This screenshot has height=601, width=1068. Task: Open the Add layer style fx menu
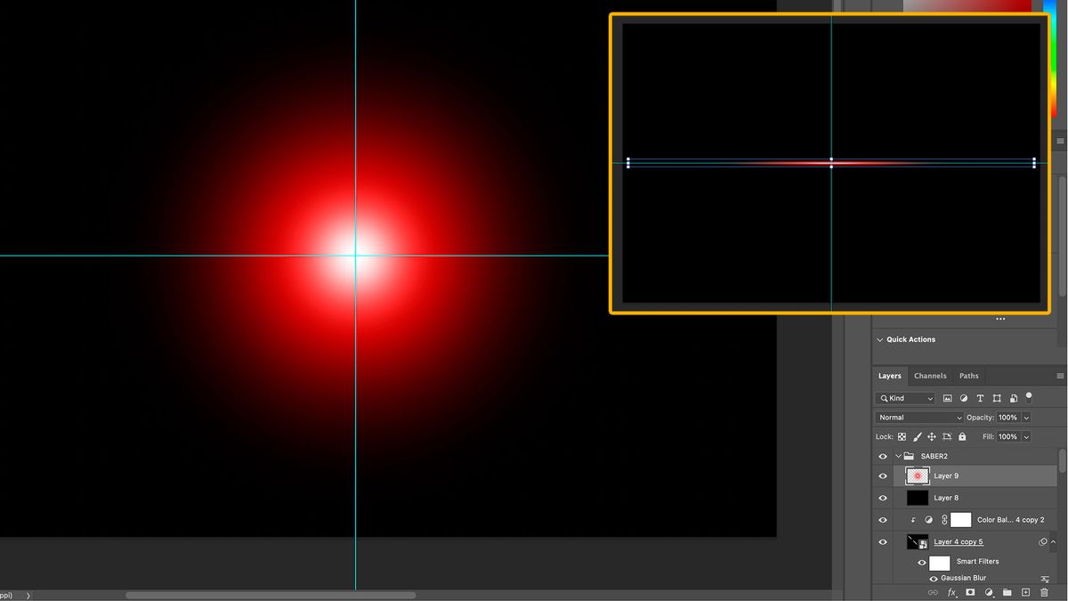coord(951,592)
